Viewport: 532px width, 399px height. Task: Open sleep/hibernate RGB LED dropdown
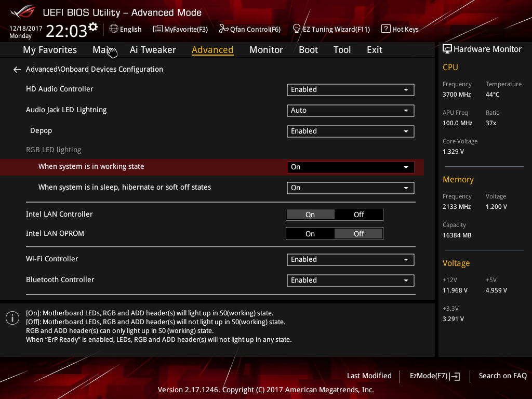coord(351,188)
